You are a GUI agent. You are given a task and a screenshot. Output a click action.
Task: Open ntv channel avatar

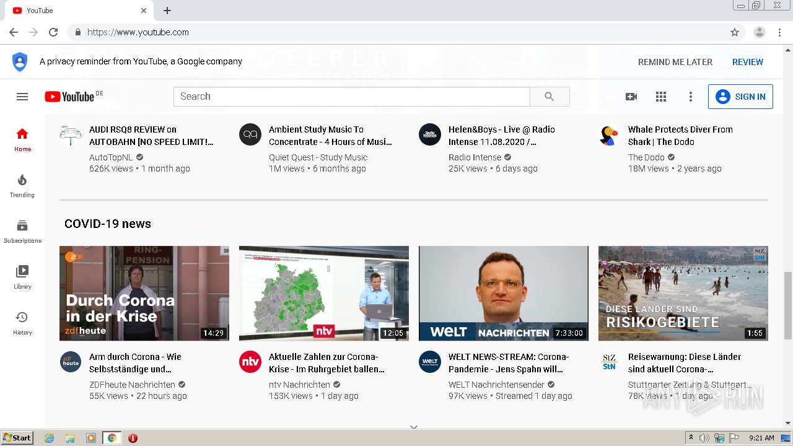pyautogui.click(x=250, y=362)
